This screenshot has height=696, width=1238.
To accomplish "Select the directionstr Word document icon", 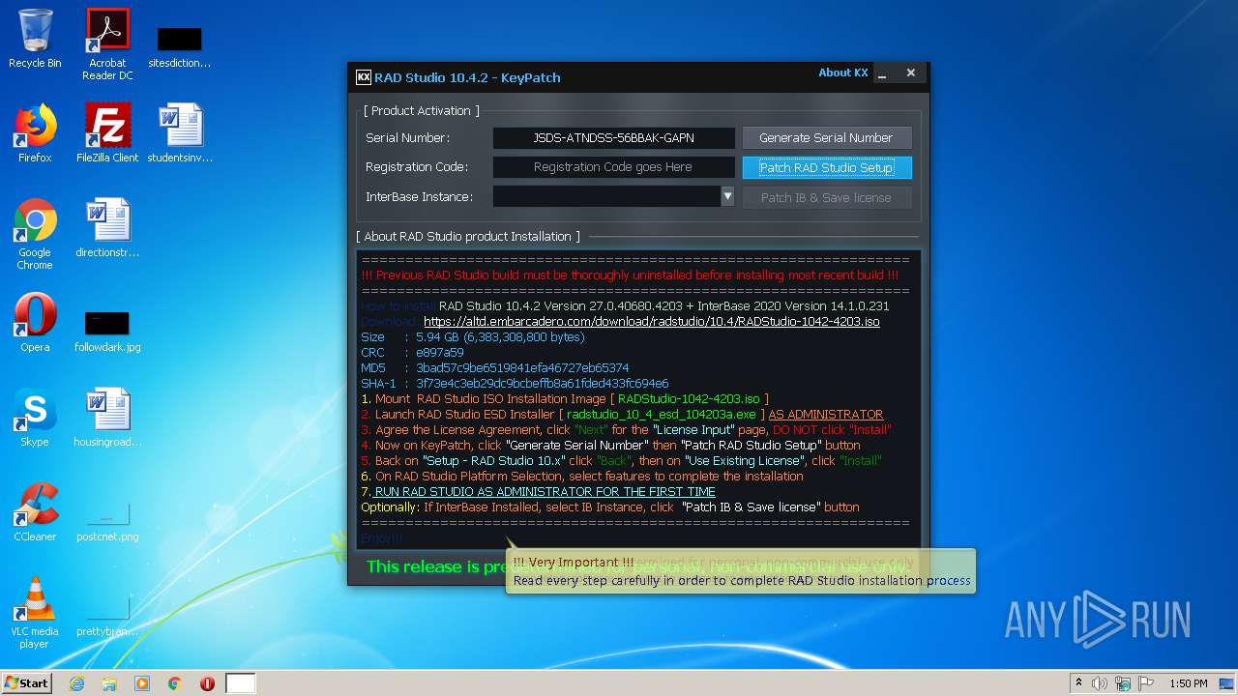I will pos(107,227).
